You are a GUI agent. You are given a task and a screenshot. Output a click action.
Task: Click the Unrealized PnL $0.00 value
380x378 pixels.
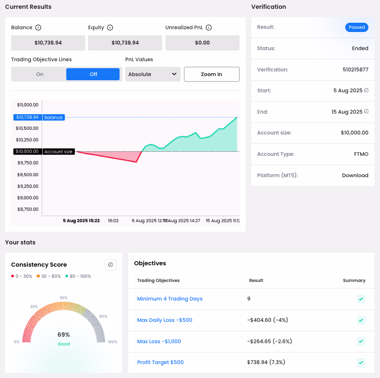[203, 43]
